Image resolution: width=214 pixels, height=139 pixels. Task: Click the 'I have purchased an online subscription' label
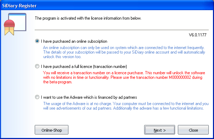pos(74,41)
